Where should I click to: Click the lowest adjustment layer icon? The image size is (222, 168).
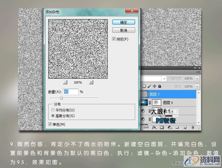[143, 119]
